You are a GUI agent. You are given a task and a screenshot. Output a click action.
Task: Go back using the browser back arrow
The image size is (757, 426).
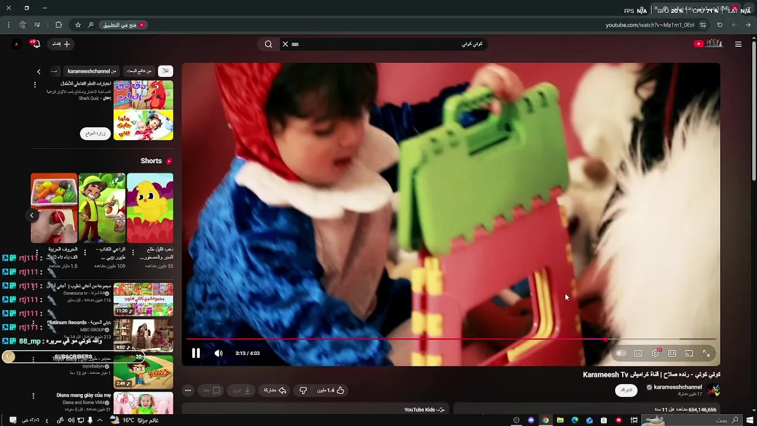point(748,25)
